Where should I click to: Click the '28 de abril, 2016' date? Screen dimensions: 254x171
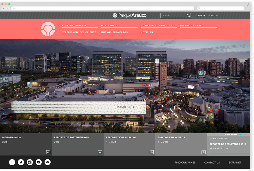(219, 148)
